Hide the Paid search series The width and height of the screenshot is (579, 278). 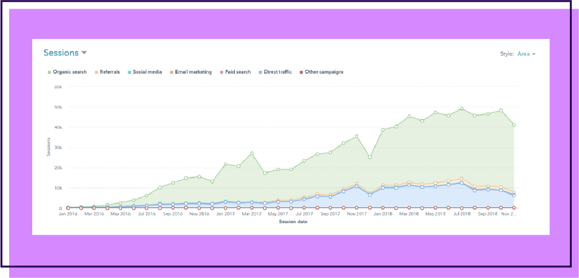coord(237,72)
